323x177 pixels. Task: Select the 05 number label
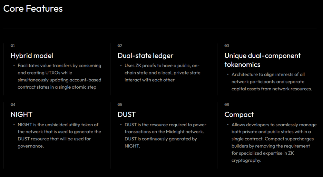120,105
